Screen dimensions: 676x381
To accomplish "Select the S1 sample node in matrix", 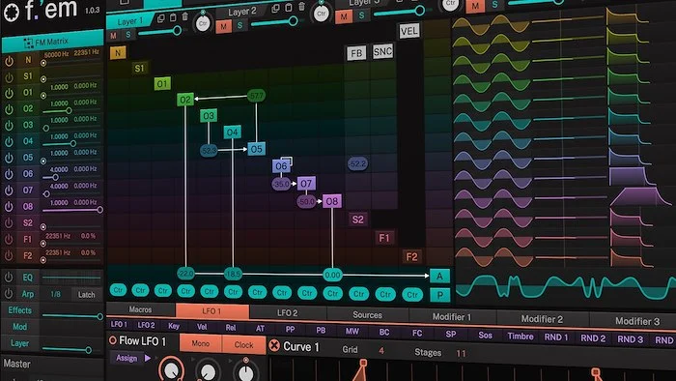I will click(139, 68).
